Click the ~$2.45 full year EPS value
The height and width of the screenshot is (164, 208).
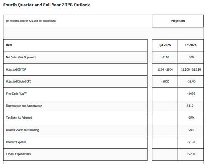point(191,81)
